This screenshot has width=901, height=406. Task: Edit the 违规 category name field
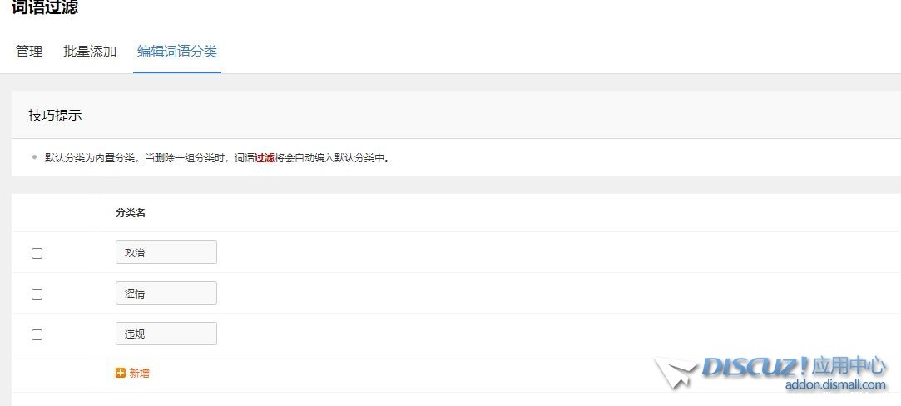point(166,334)
